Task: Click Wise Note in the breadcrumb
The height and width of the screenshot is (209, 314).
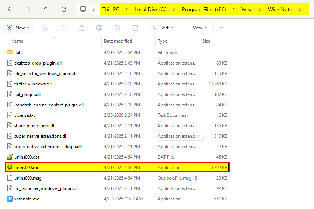Action: point(280,9)
